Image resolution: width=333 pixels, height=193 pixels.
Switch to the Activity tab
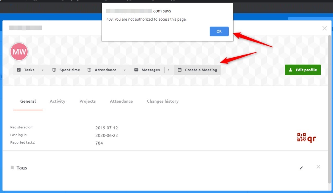pos(57,101)
